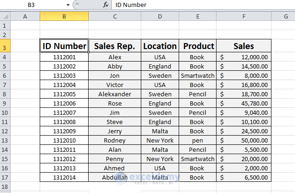Screen dimensions: 295x193
Task: Click the Alekxander sales rep cell
Action: [115, 94]
